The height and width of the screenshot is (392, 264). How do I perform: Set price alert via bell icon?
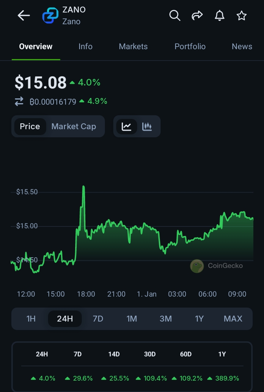[x=219, y=15]
